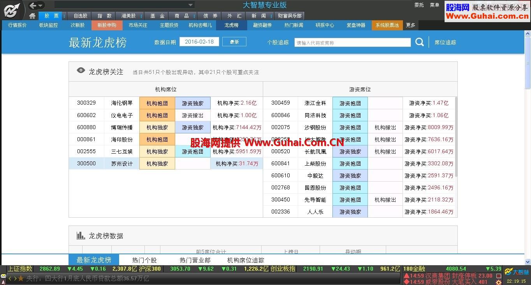
Task: Click the 委托 menu
Action: (419, 5)
